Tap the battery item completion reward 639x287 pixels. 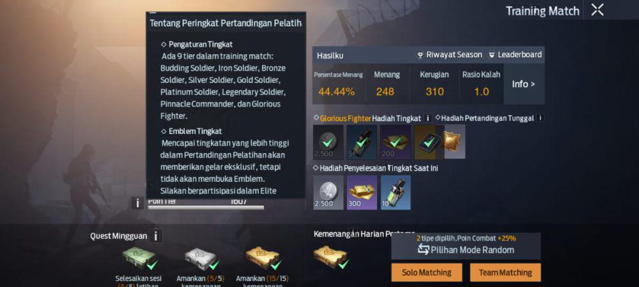(396, 192)
